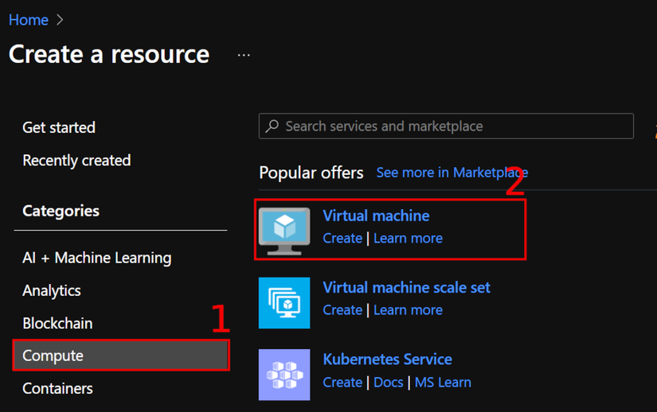Click the Popular offers heading
This screenshot has height=412, width=657.
click(311, 173)
